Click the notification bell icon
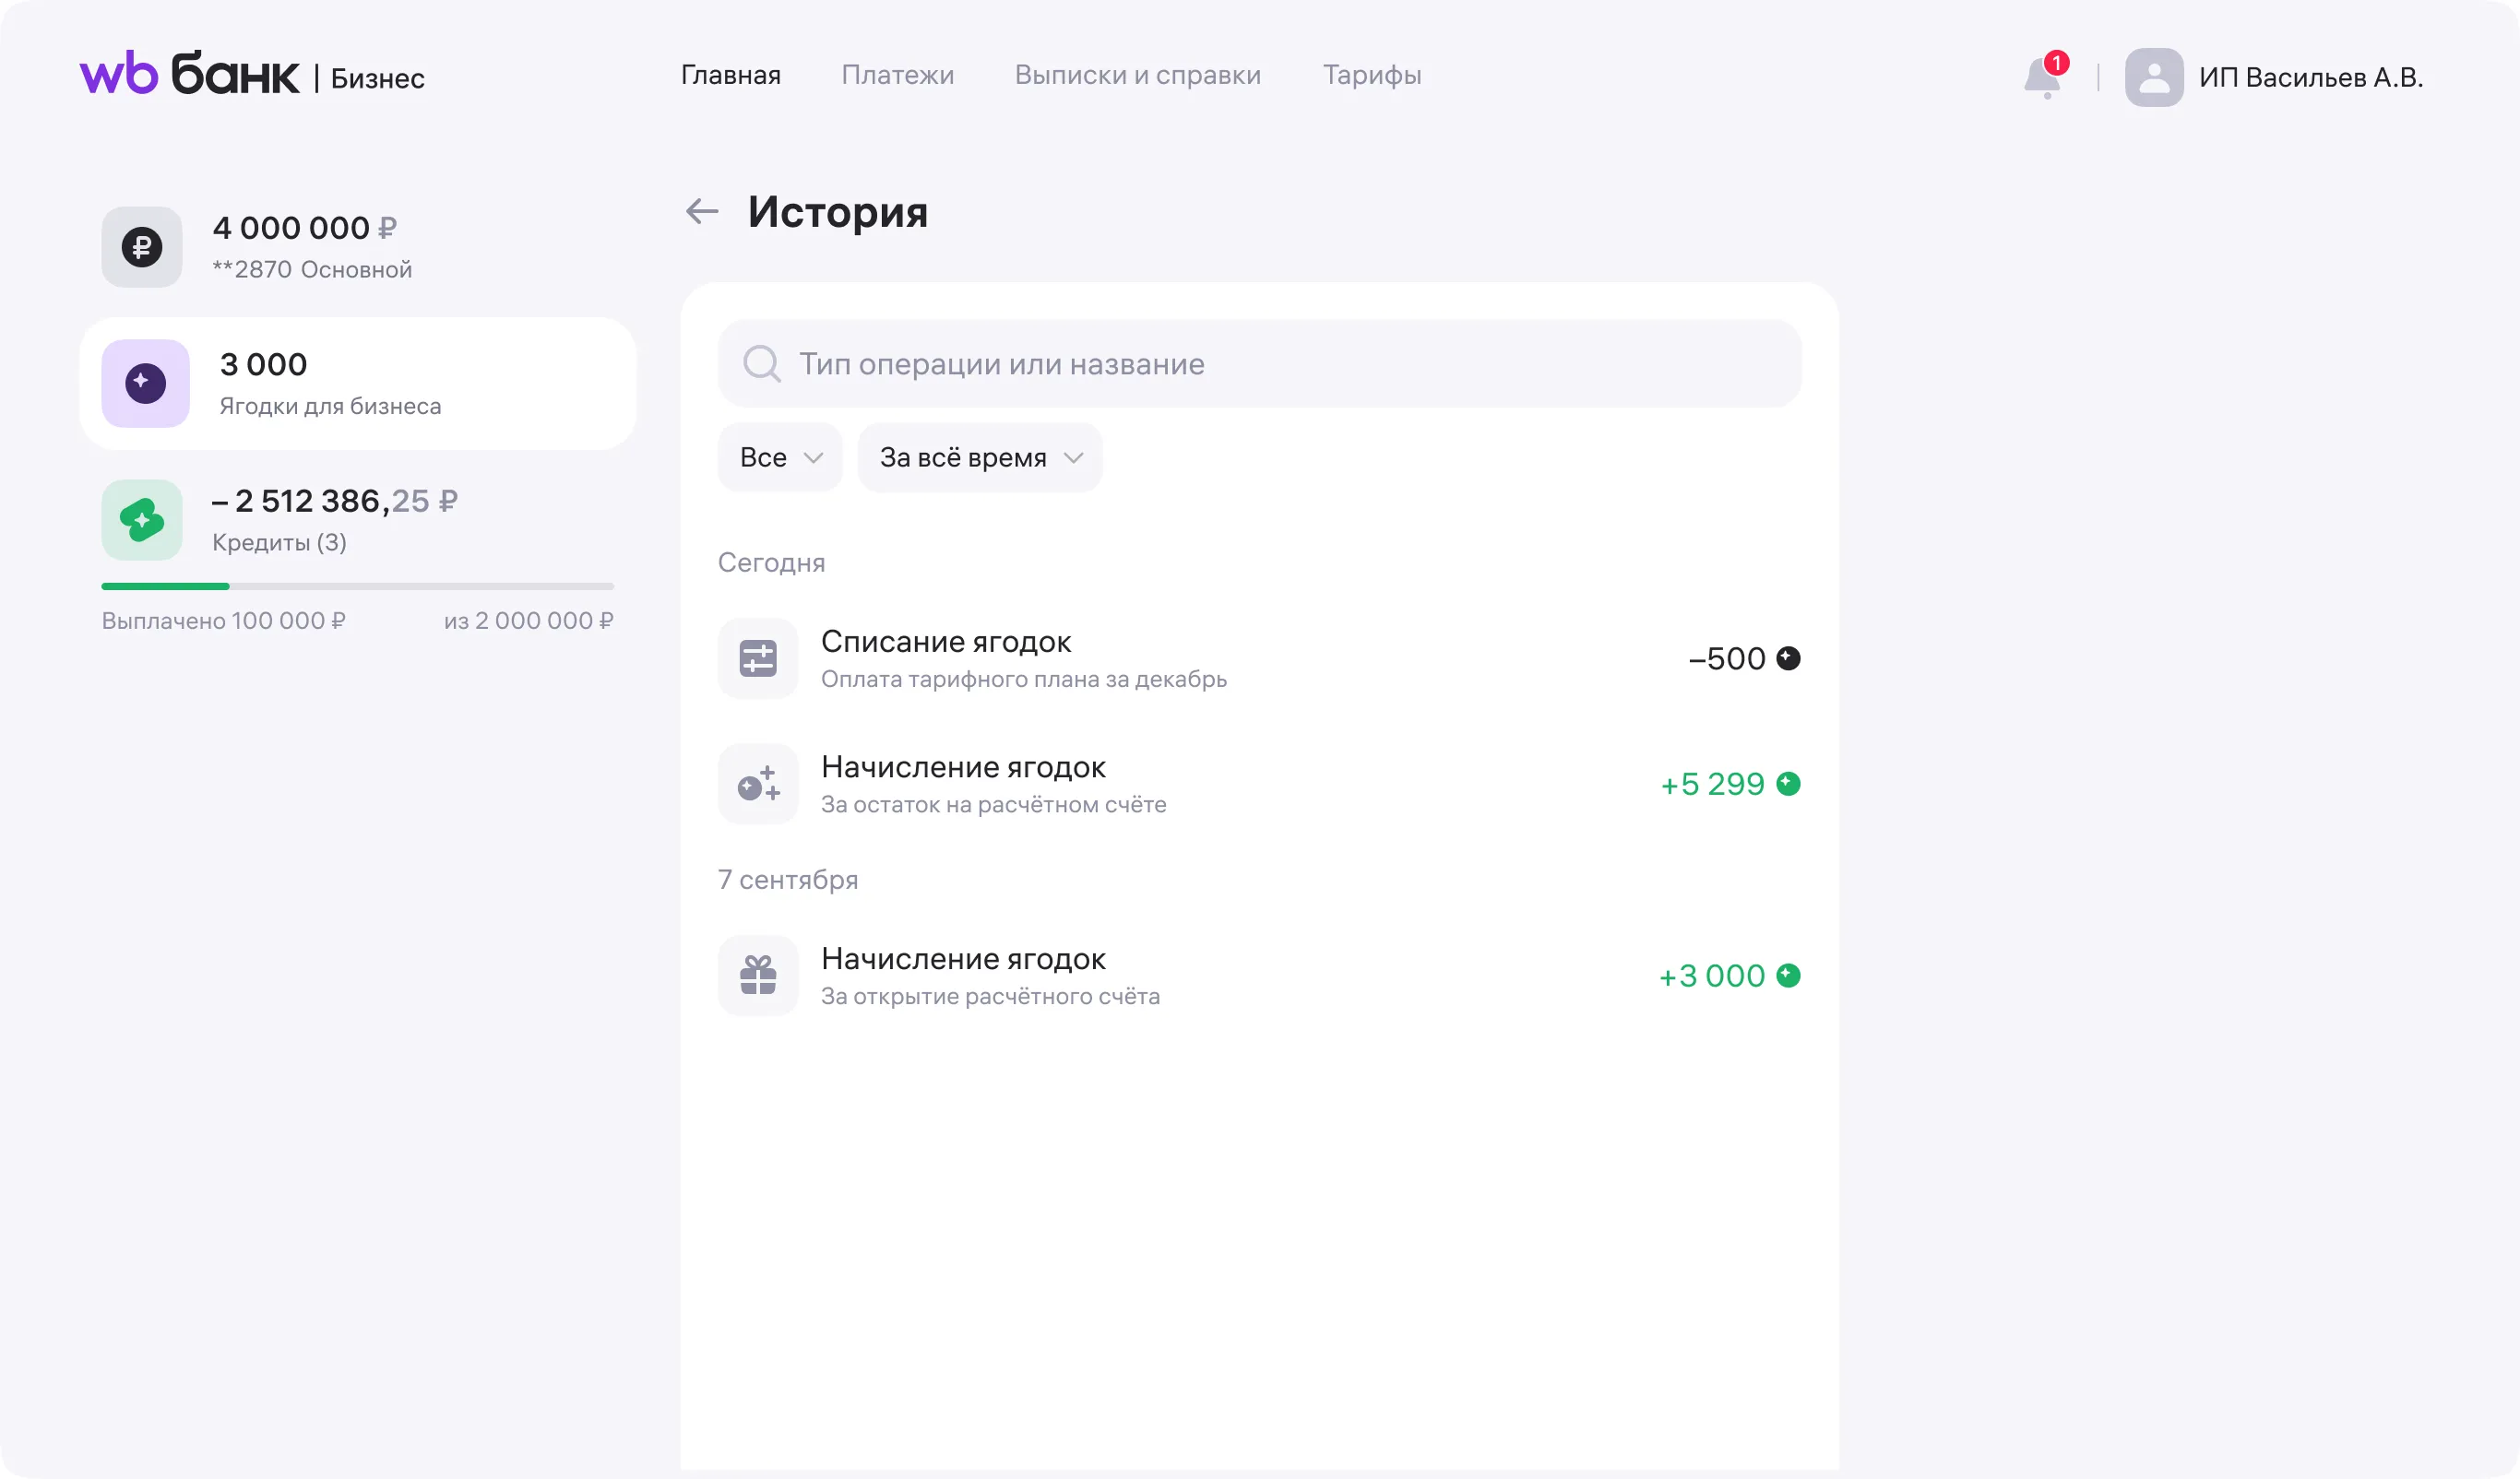 (x=2042, y=77)
